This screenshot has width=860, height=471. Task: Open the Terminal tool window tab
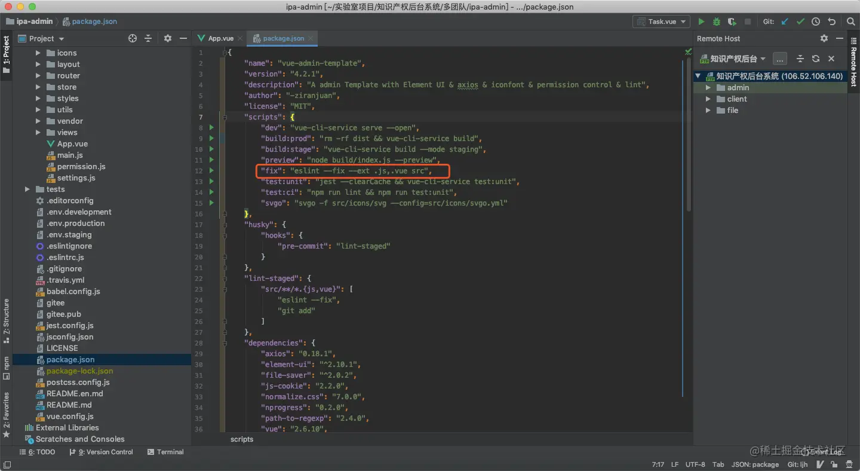[x=165, y=452]
